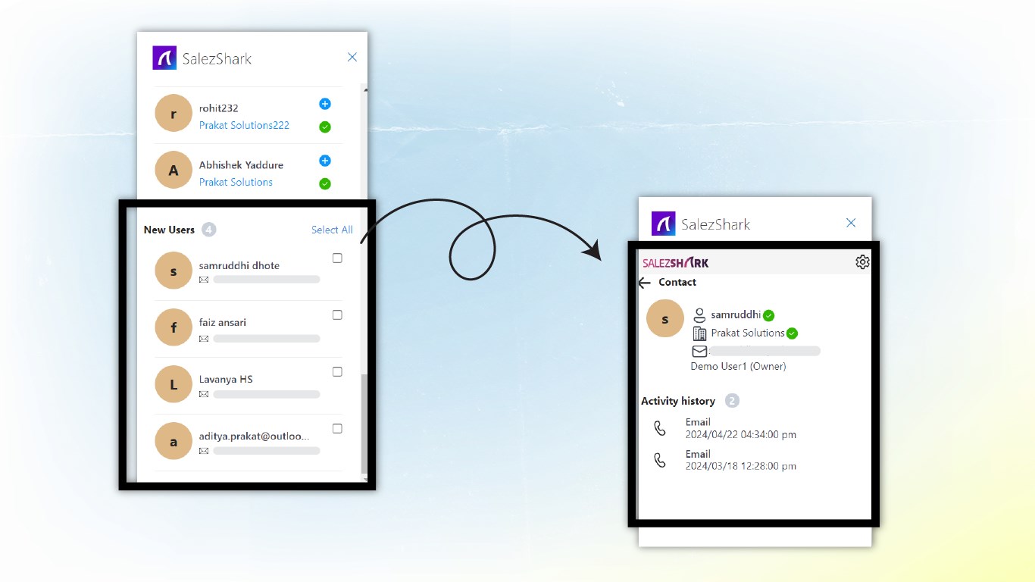Click aditya.prakat avatar circle
The height and width of the screenshot is (582, 1035).
tap(174, 441)
